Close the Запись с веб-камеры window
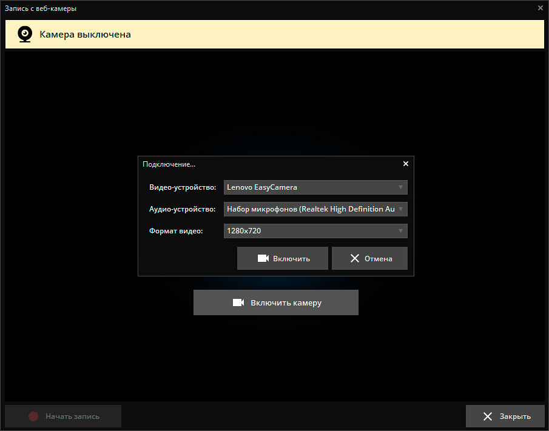The image size is (549, 431). 541,8
